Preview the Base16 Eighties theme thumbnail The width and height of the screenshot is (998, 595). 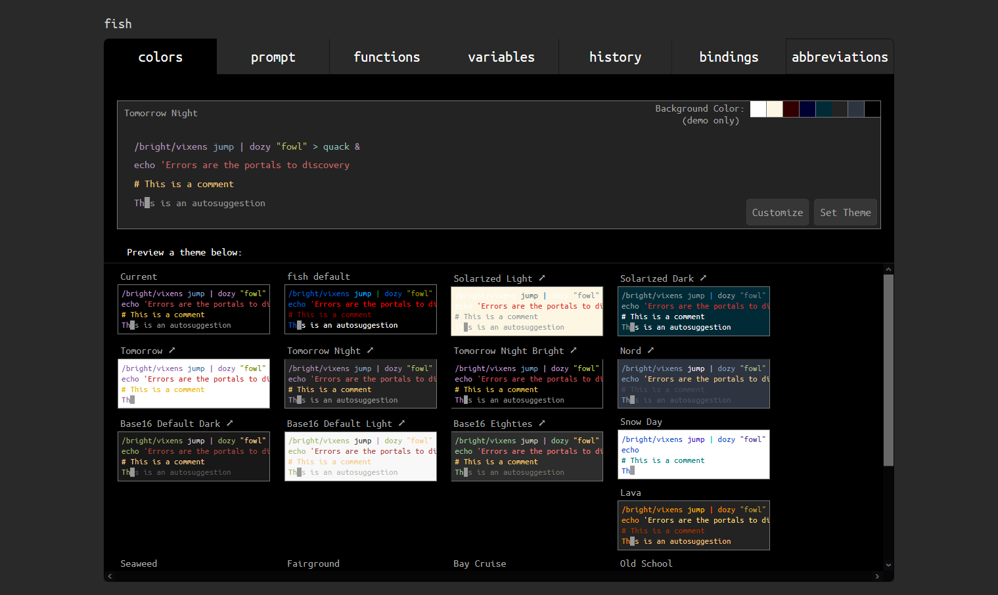[527, 456]
